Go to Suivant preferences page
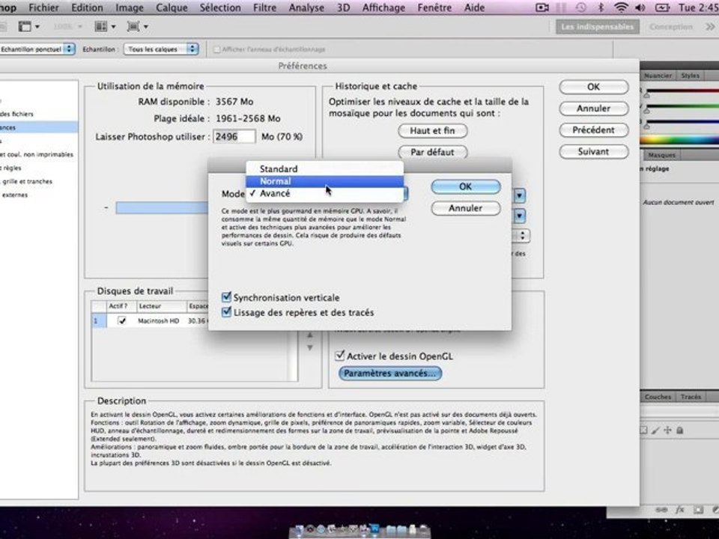This screenshot has width=719, height=539. [593, 152]
